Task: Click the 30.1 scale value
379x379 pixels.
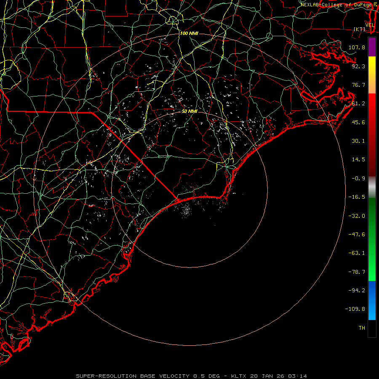Action: click(x=358, y=141)
